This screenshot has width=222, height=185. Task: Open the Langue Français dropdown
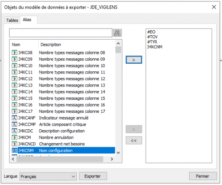(x=48, y=177)
